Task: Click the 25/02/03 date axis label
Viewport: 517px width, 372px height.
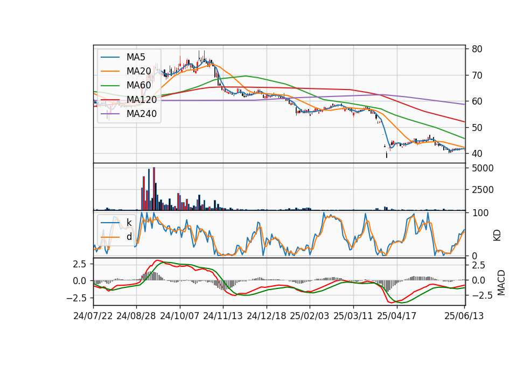Action: 310,316
